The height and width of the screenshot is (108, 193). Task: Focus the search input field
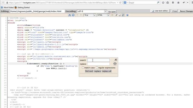click(x=98, y=60)
